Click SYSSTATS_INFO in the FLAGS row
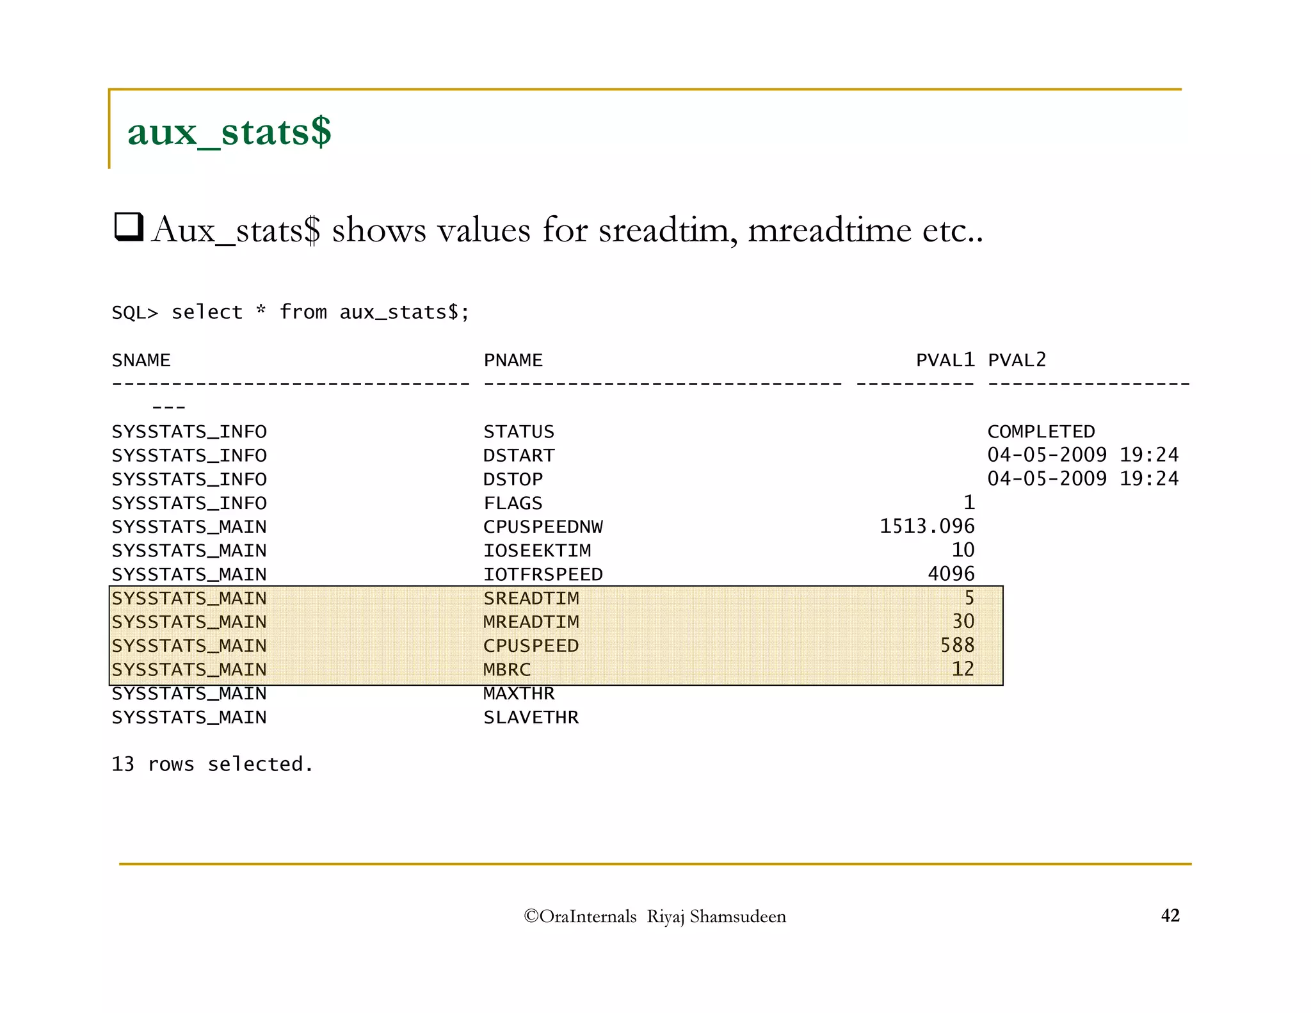The height and width of the screenshot is (1013, 1311). pos(189,503)
